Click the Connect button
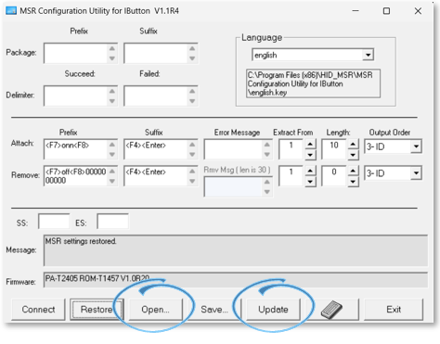 pyautogui.click(x=38, y=310)
